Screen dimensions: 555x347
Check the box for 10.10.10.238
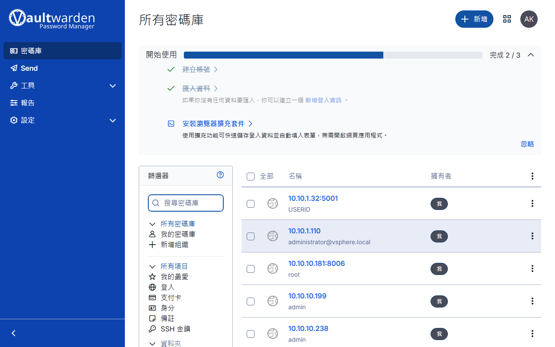(x=251, y=334)
